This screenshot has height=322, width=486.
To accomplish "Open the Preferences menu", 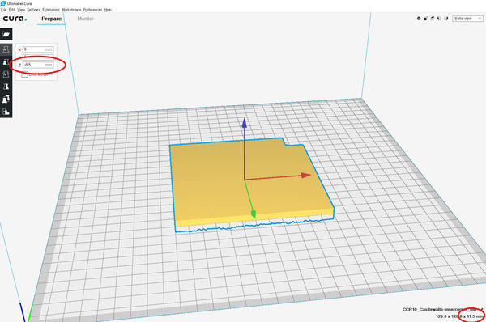I will pos(92,10).
